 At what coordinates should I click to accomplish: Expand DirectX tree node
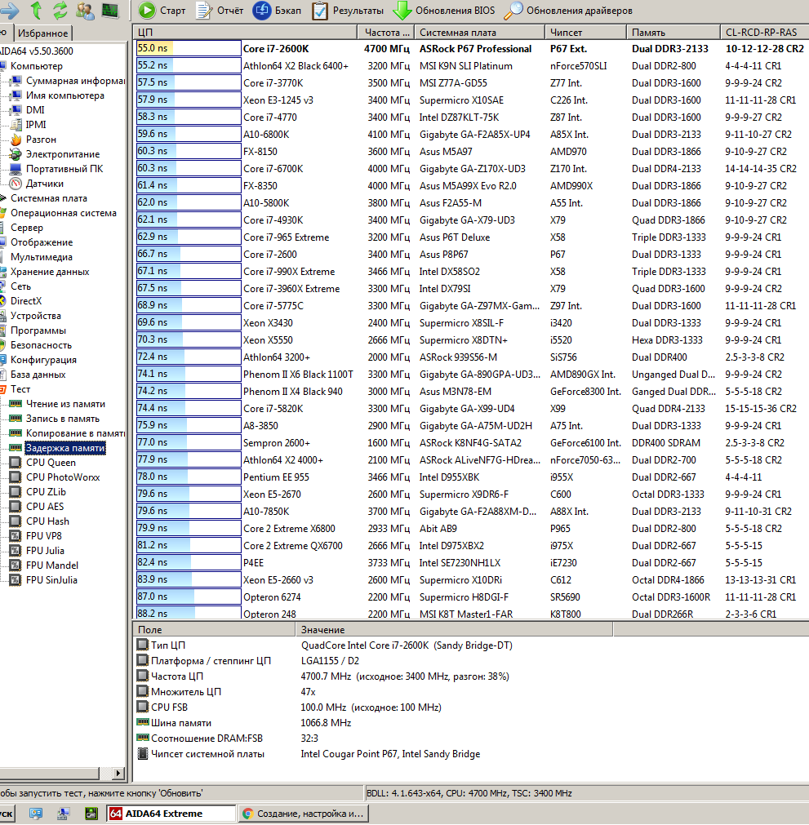21,301
